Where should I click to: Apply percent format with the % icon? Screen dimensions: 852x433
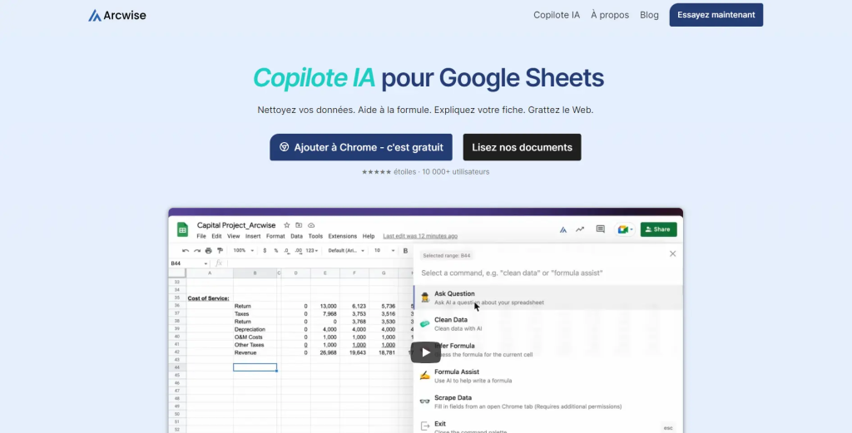pos(276,251)
